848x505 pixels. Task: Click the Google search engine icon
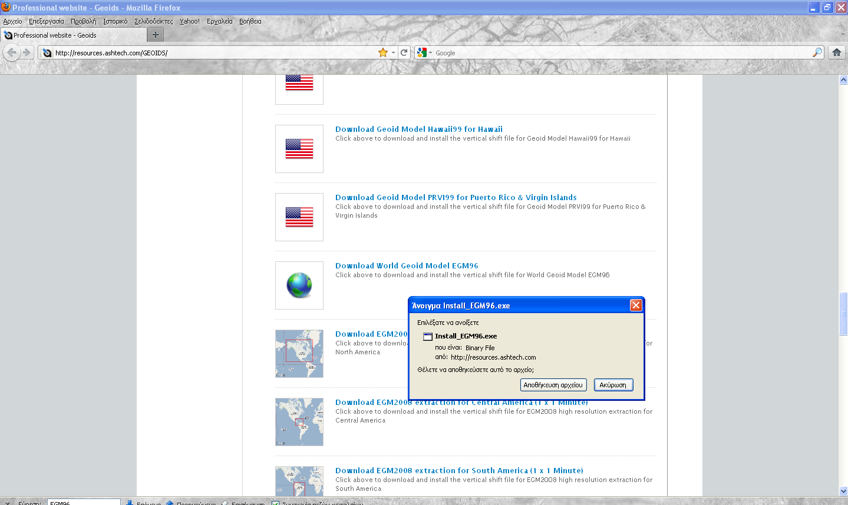(421, 52)
